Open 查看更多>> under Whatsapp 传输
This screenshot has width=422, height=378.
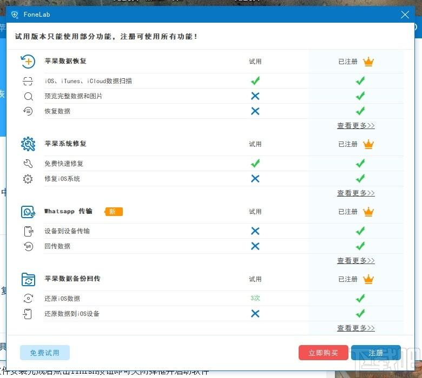coord(356,261)
